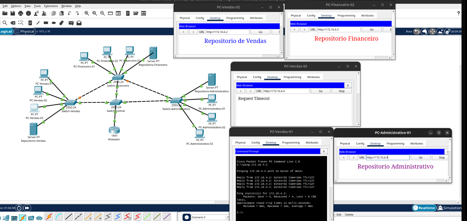Open Config tab in PC-Administrativo-01 window
Viewport: 467px width, 221px height.
point(360,144)
